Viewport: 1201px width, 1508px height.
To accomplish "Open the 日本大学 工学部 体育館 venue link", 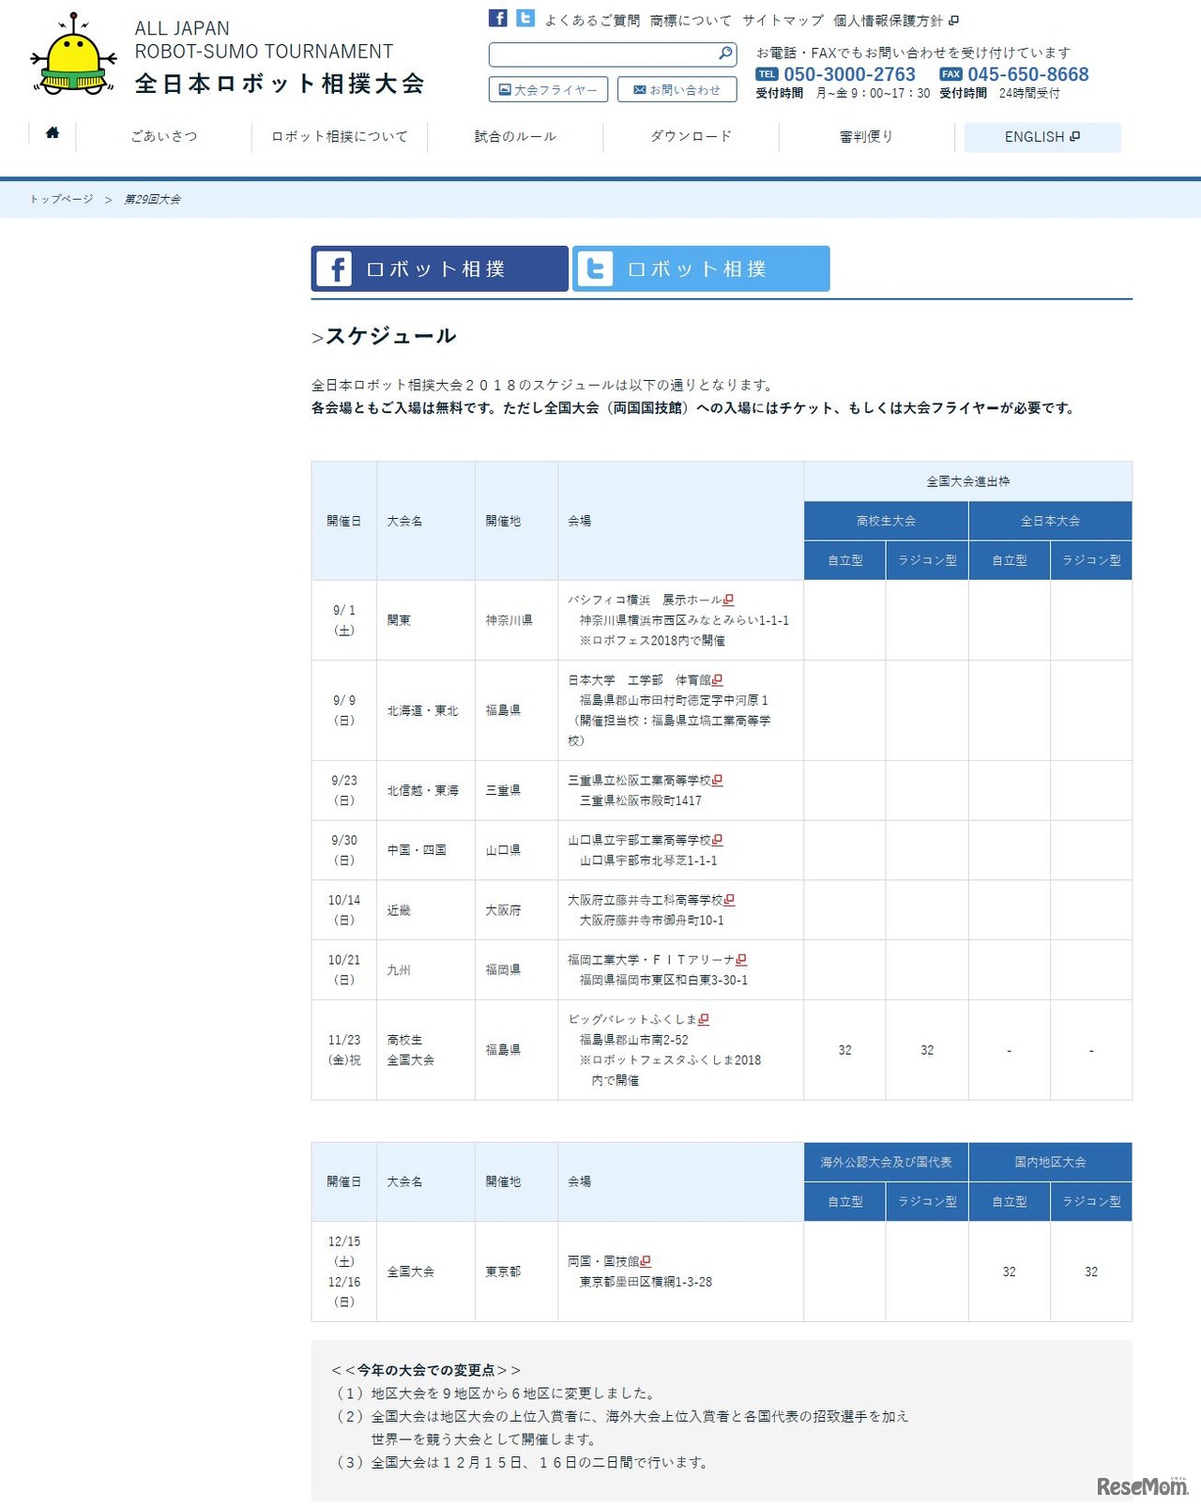I will tap(639, 680).
